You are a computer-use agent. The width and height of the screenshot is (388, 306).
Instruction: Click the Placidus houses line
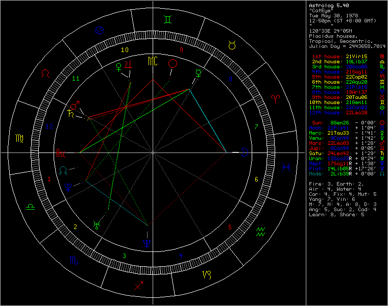pos(333,36)
